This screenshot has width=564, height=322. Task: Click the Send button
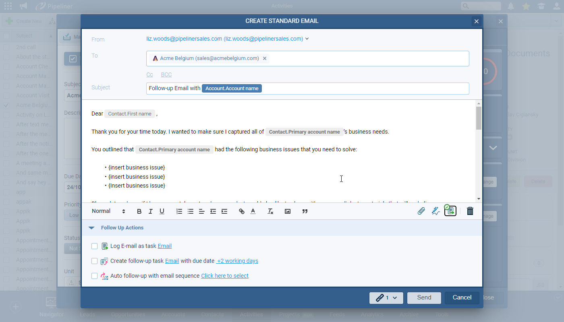click(424, 298)
